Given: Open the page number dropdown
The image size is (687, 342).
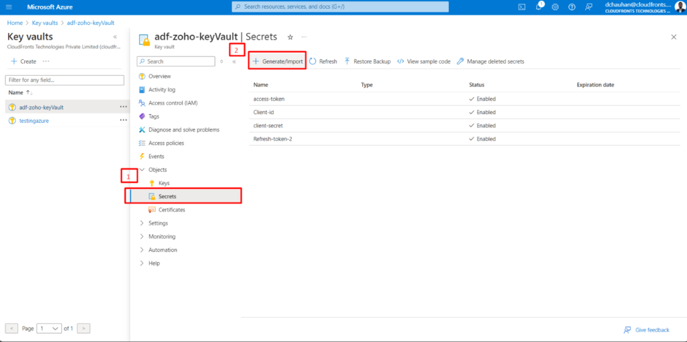Looking at the screenshot, I should tap(49, 328).
